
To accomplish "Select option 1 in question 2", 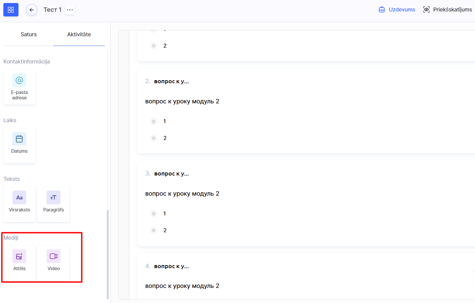I will coord(154,121).
